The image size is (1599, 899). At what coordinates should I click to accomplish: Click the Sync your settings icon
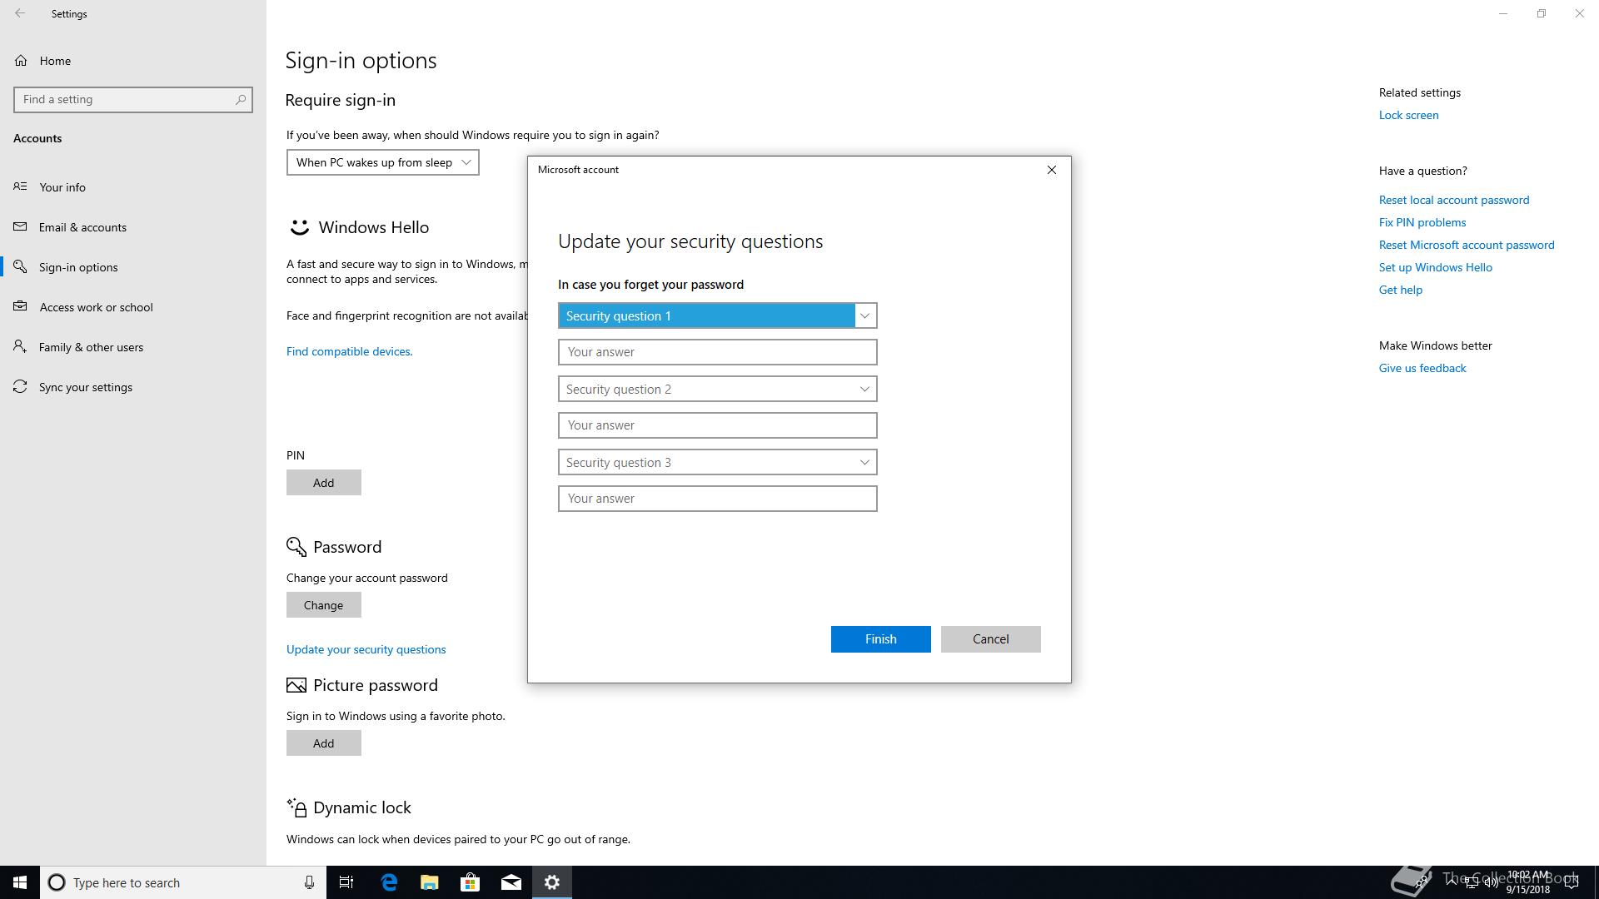(20, 386)
